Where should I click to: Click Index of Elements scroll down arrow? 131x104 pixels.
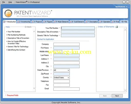pos(125,90)
